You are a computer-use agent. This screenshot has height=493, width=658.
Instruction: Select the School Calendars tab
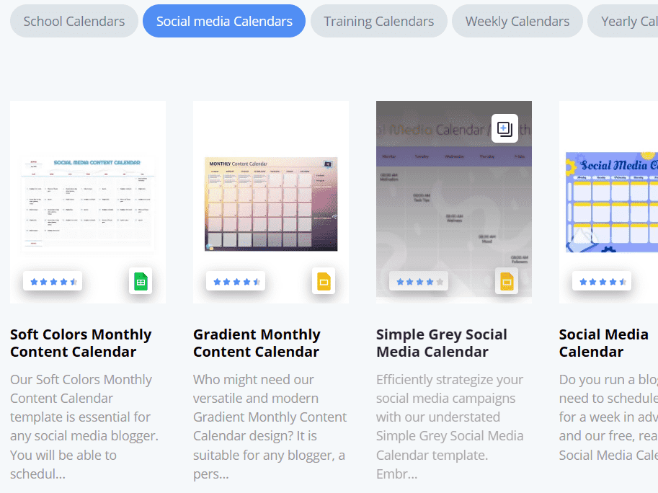point(74,21)
